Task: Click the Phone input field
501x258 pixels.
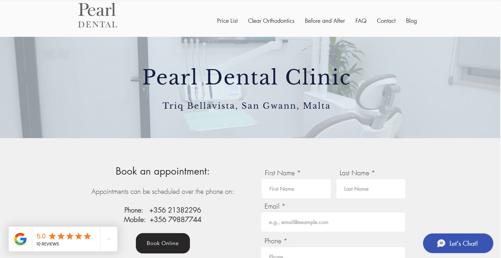Action: pyautogui.click(x=333, y=253)
